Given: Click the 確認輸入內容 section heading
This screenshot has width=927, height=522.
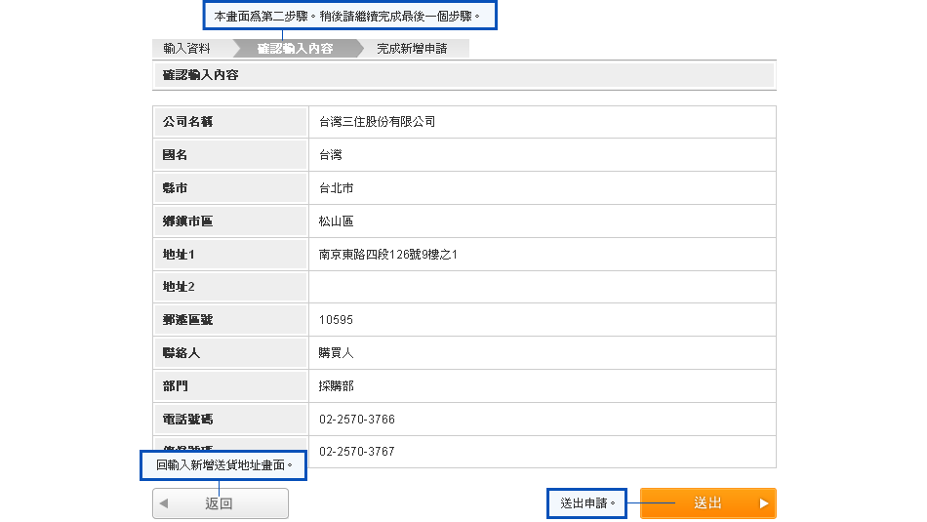Looking at the screenshot, I should pos(200,75).
